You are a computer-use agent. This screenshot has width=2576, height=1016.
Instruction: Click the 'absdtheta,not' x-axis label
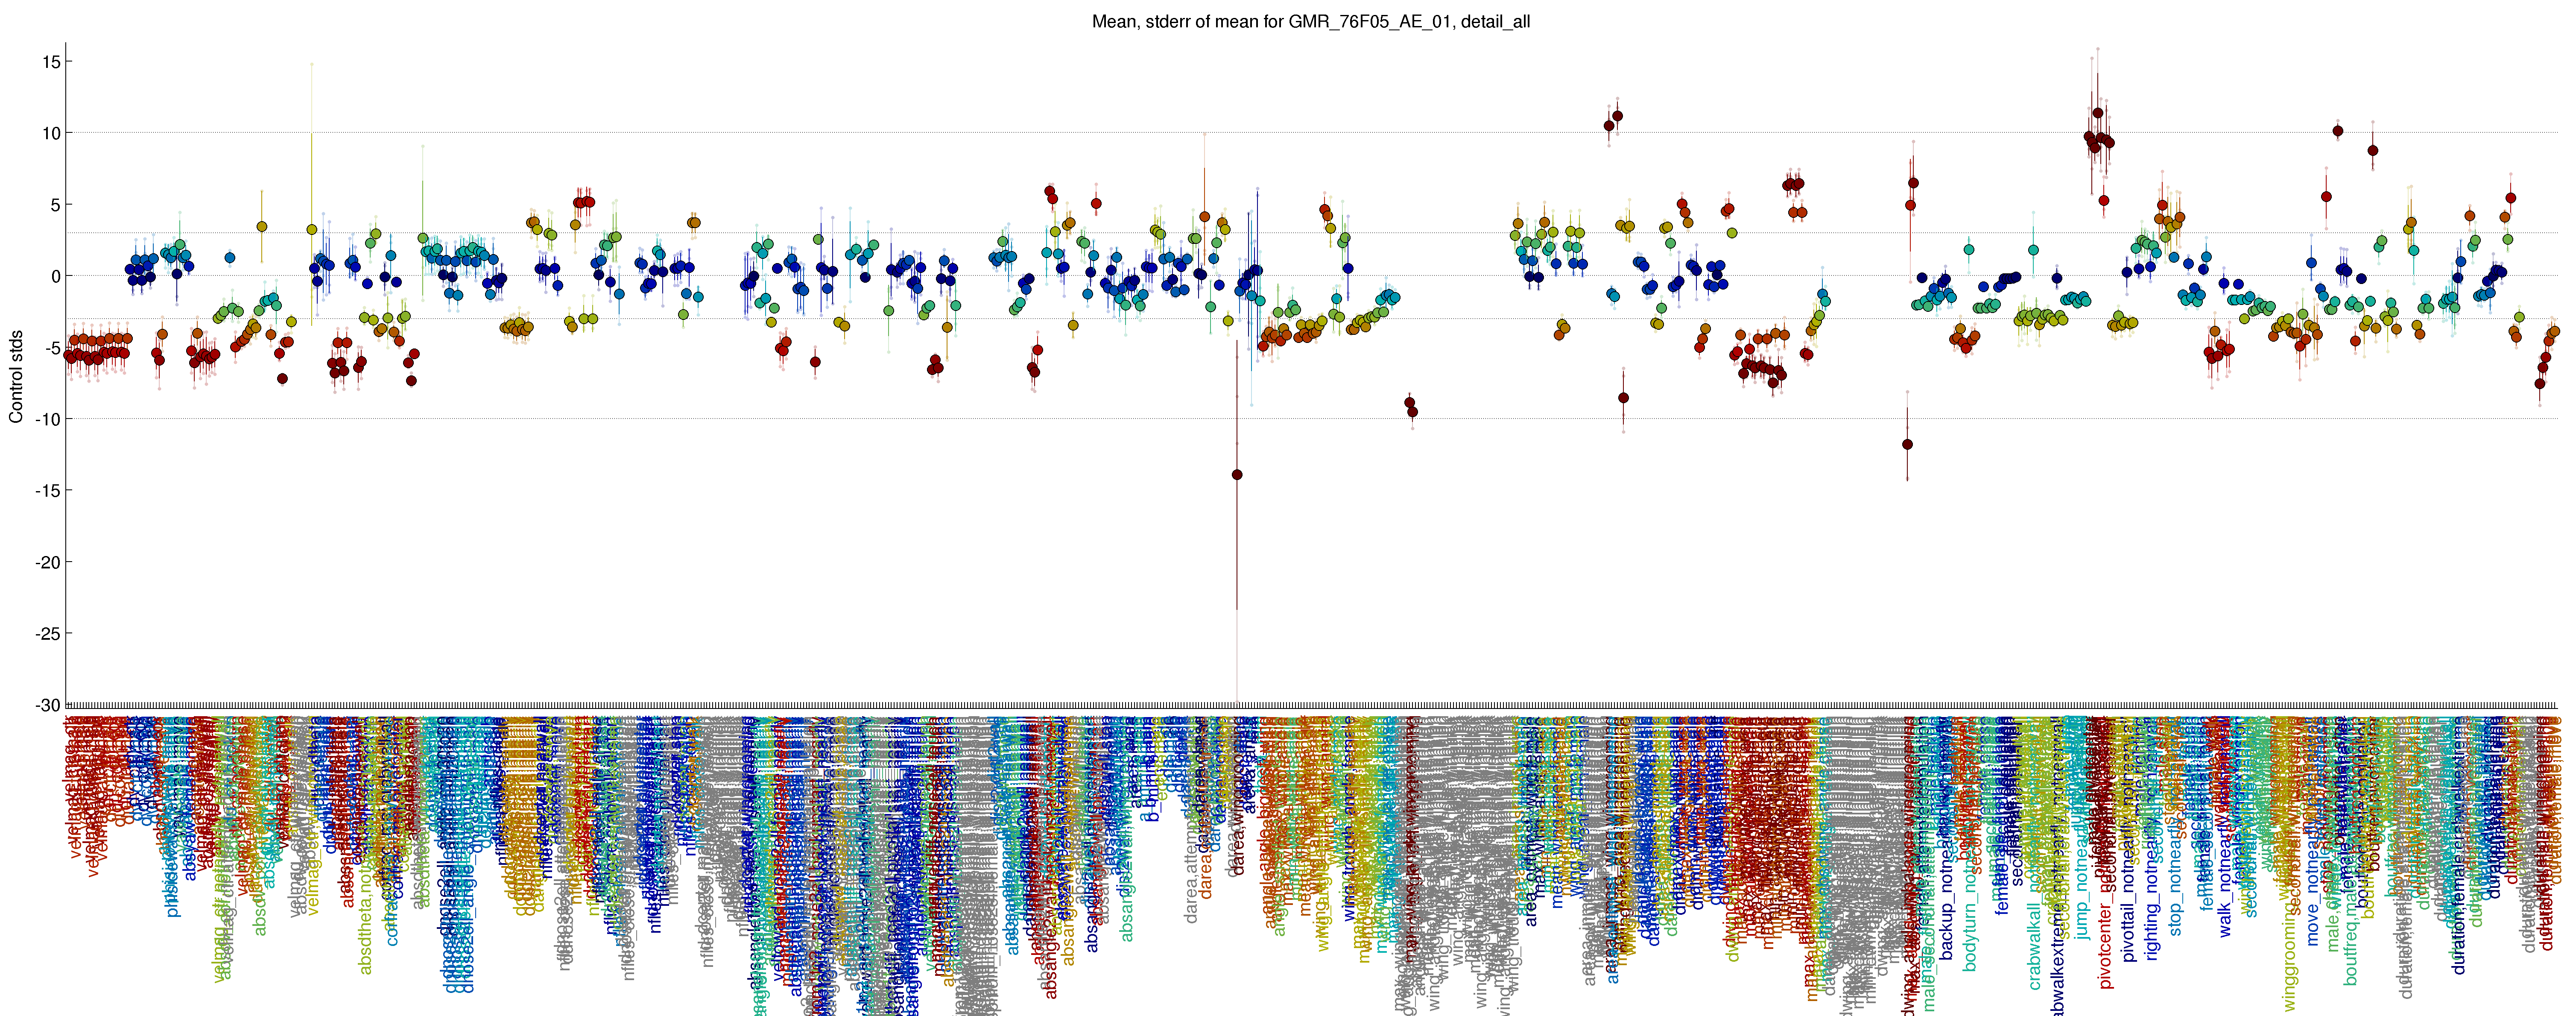[365, 920]
